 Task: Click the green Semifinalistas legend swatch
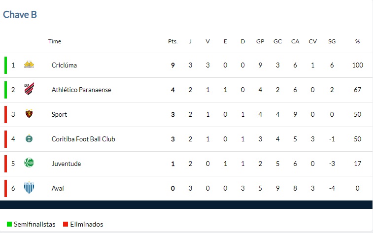9,224
